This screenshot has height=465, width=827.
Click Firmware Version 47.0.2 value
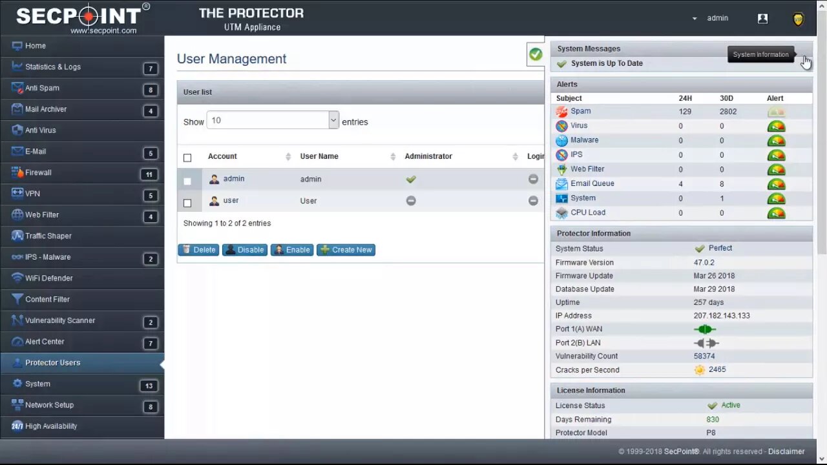[704, 263]
